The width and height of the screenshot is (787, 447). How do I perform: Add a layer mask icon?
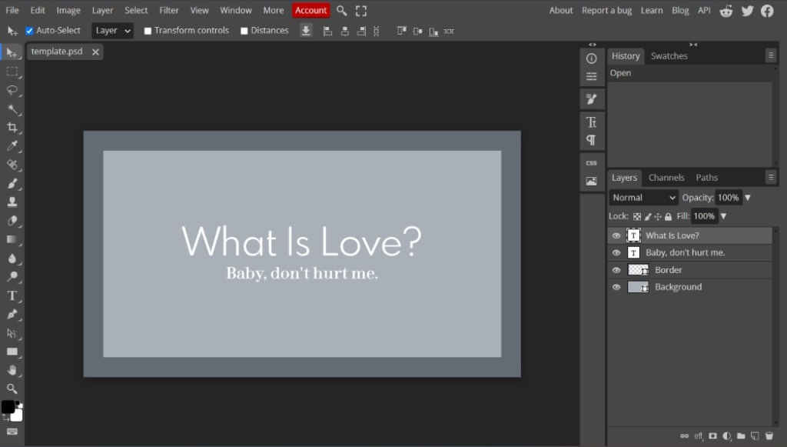(x=712, y=436)
